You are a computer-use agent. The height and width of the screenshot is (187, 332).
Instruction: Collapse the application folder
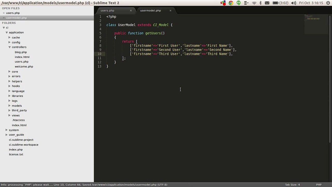click(x=6, y=32)
